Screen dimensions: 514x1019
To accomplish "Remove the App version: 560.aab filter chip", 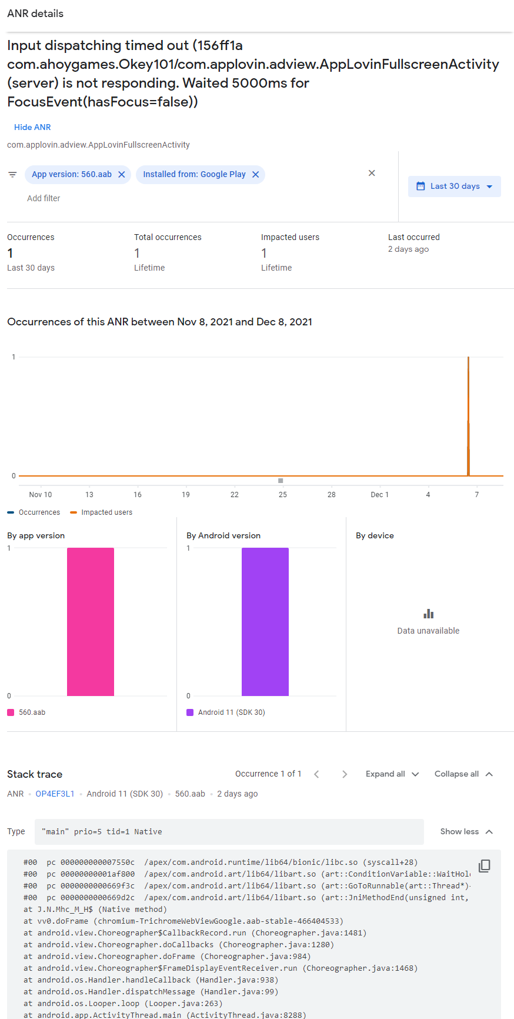I will 122,174.
